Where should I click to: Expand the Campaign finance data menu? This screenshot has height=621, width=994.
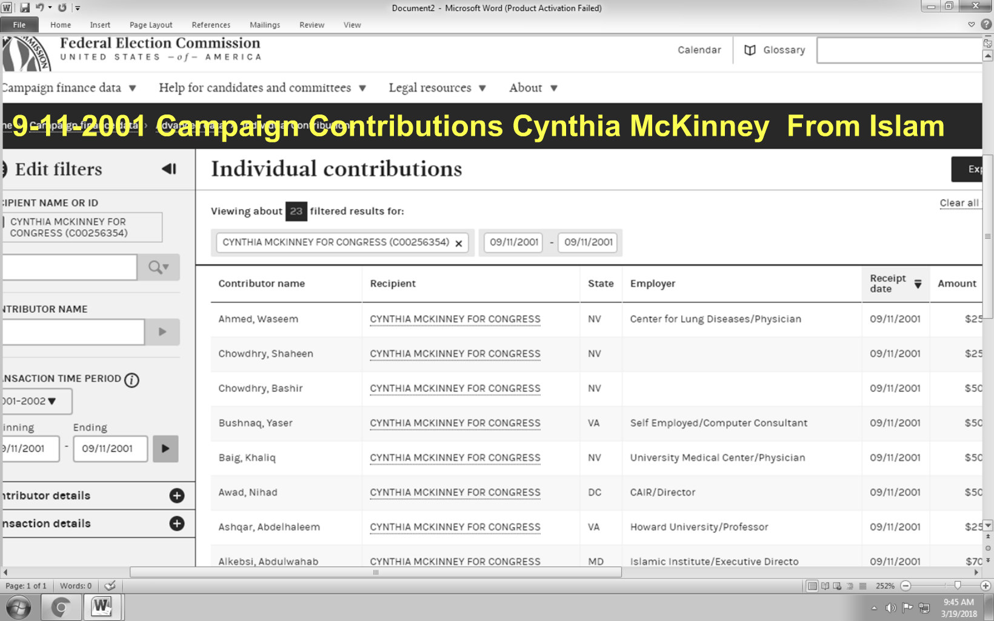pyautogui.click(x=68, y=88)
